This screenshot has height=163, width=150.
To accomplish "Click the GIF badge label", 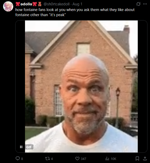I will pos(29,147).
